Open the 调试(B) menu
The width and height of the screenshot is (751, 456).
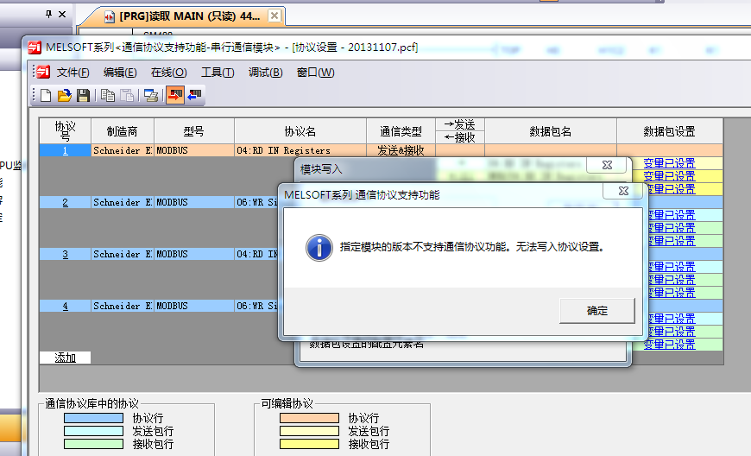265,73
